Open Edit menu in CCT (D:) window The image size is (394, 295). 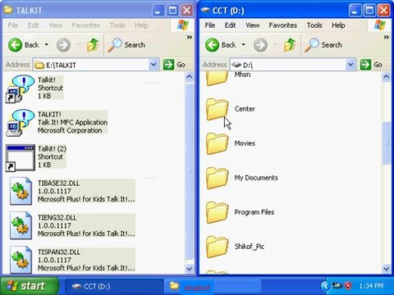tap(230, 25)
